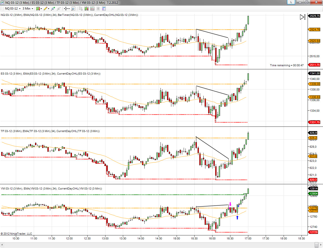Click the YM red low marker 12729

pos(313,232)
